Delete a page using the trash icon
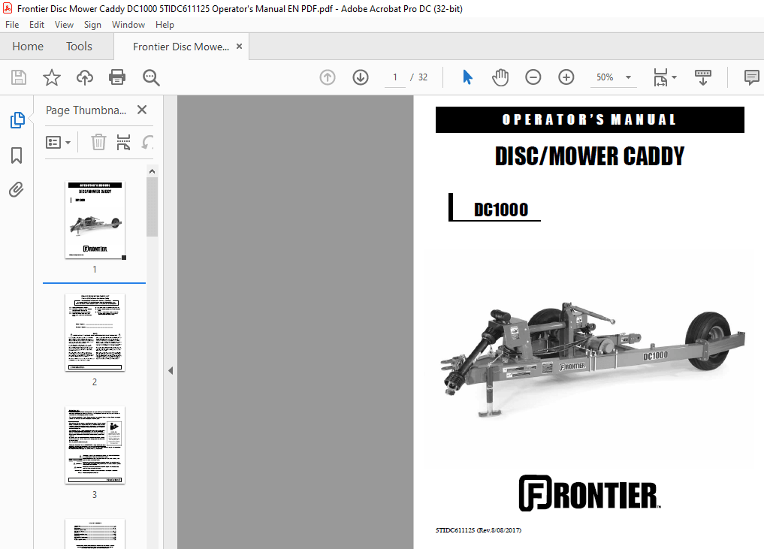This screenshot has height=549, width=764. [98, 141]
